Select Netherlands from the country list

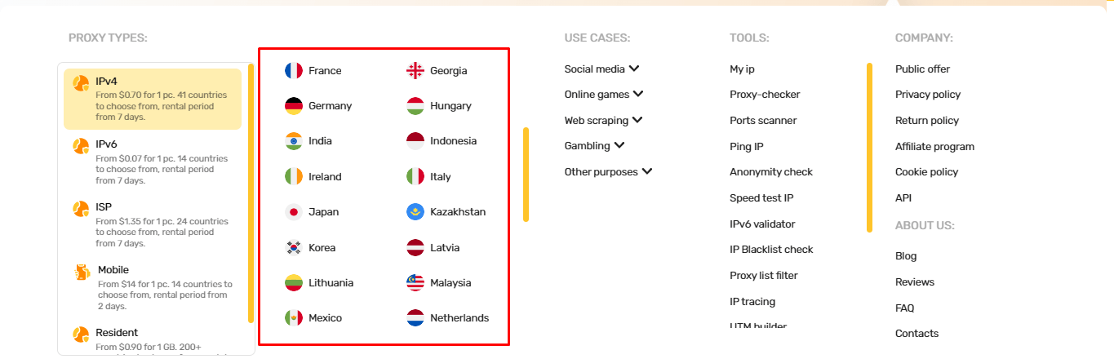coord(459,318)
